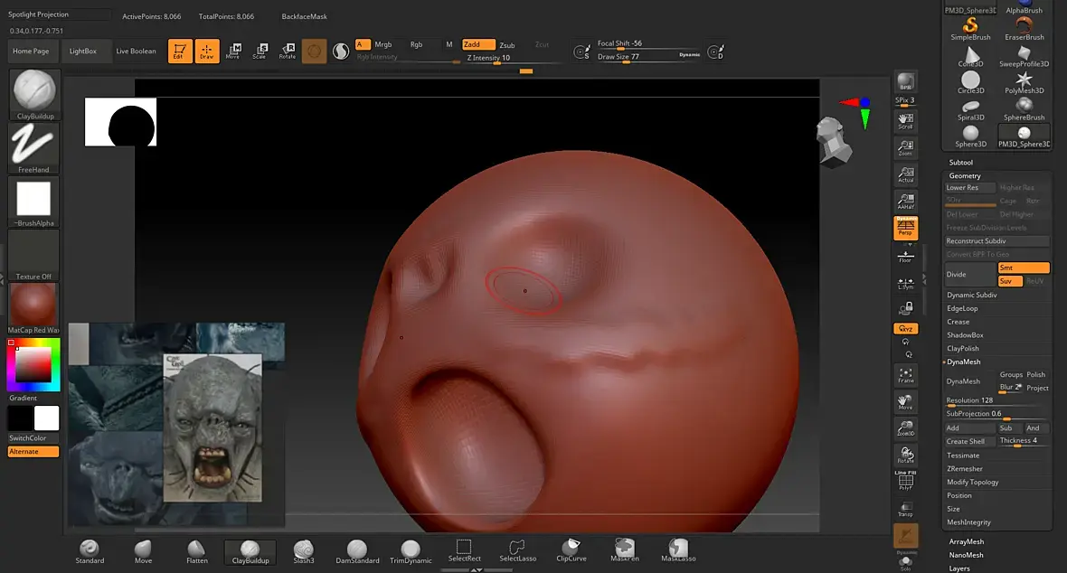Open the LightBox tab
Viewport: 1067px width, 573px height.
click(82, 51)
